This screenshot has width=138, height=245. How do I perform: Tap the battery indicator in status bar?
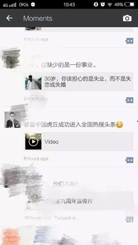pyautogui.click(x=129, y=5)
